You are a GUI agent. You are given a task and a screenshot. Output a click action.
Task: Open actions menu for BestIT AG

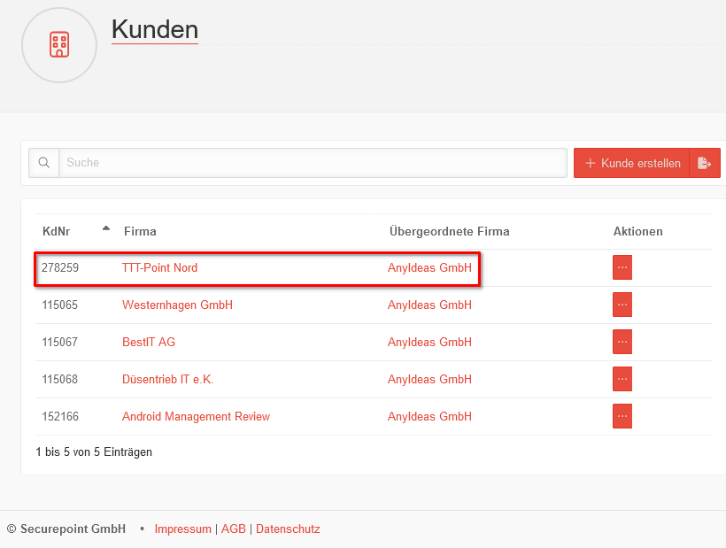(622, 342)
